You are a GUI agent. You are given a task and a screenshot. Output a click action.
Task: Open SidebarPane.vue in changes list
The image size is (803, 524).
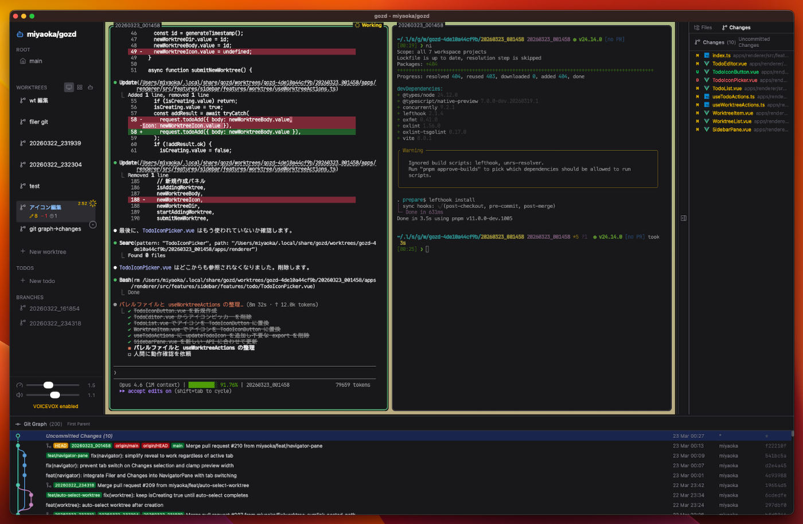[x=741, y=130]
